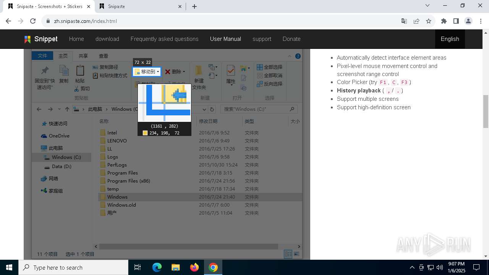489x275 pixels.
Task: Toggle the browser side panel
Action: 456,21
